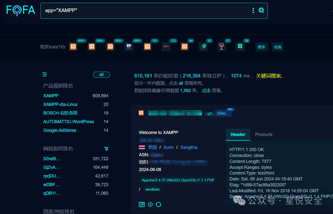Select the XAMPP icon with 191 count
The height and width of the screenshot is (214, 333).
pyautogui.click(x=147, y=46)
